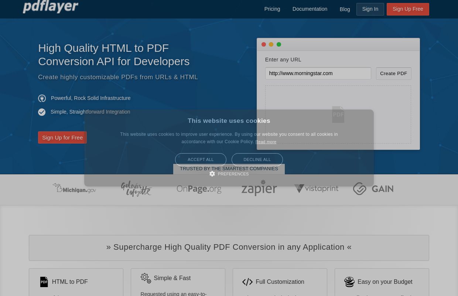This screenshot has height=296, width=458.
Task: Click the Create highly customizable PDFs subtitle
Action: pyautogui.click(x=118, y=77)
